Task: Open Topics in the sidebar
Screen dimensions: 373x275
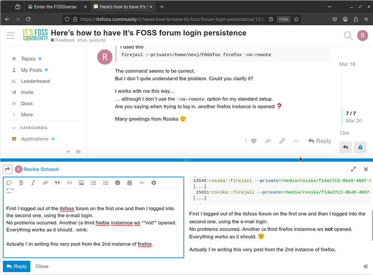Action: click(28, 59)
